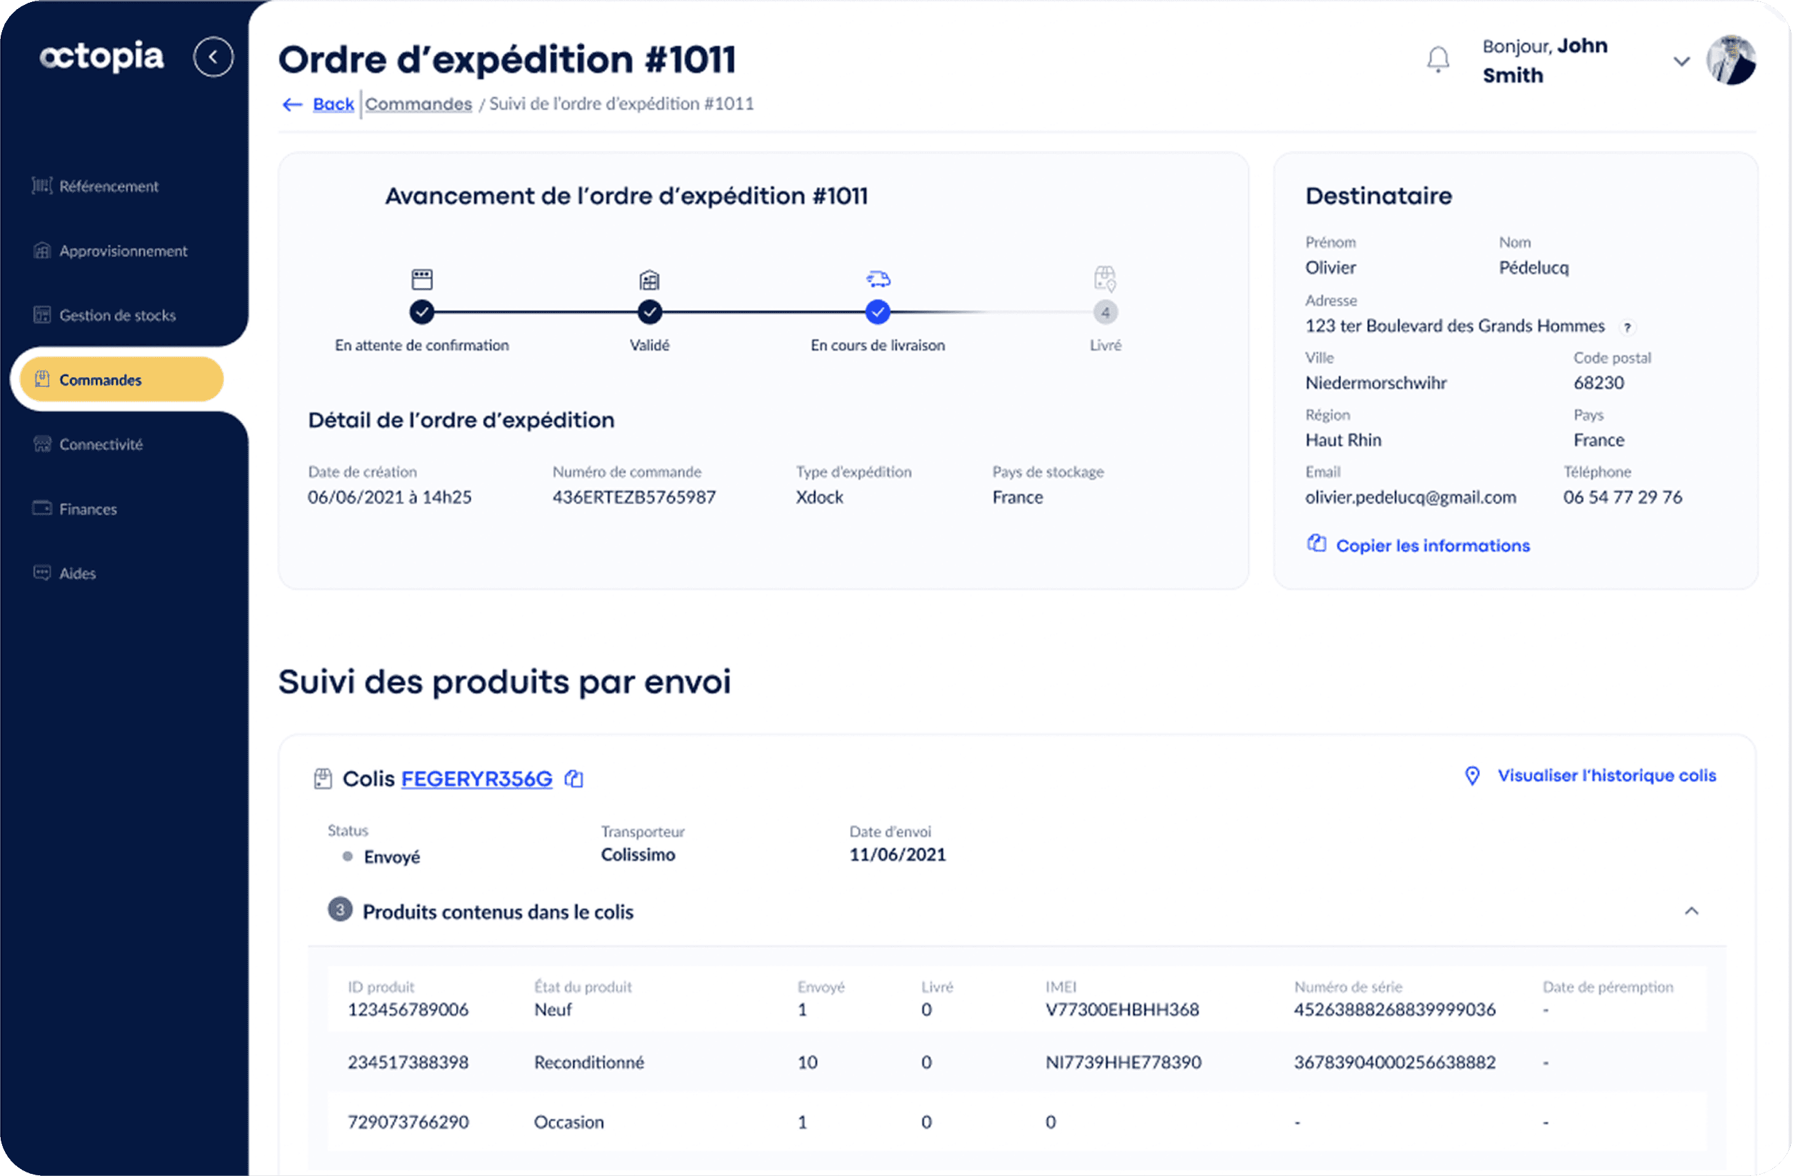Click the Back link
The width and height of the screenshot is (1793, 1176).
point(333,104)
